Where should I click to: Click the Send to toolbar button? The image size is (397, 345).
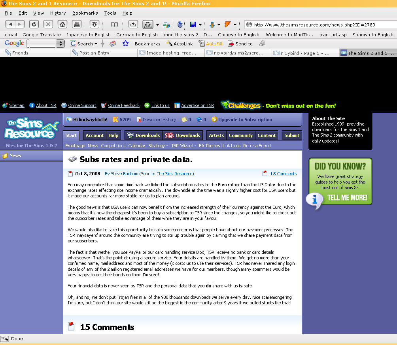240,44
